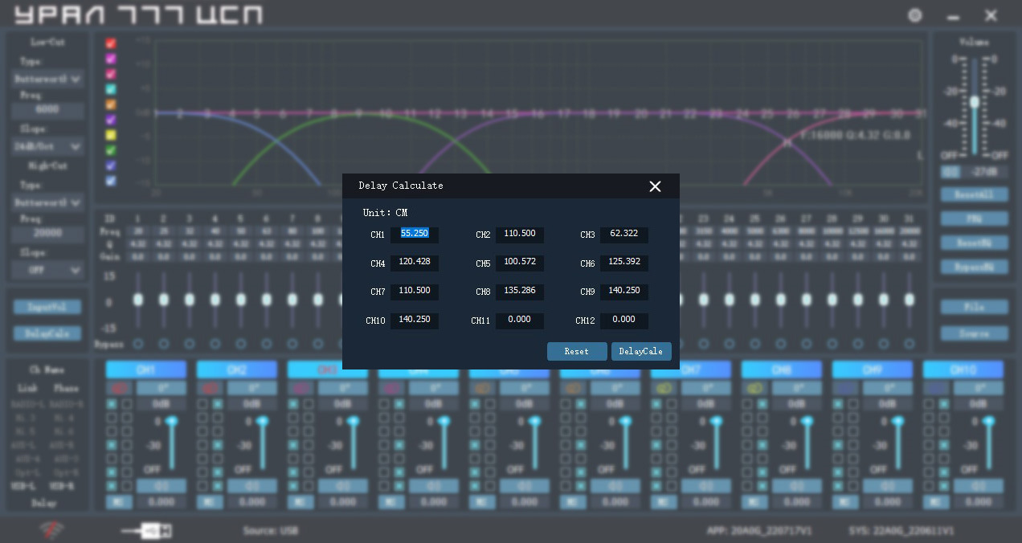This screenshot has width=1022, height=543.
Task: Select the CH1 channel tab
Action: tap(146, 369)
